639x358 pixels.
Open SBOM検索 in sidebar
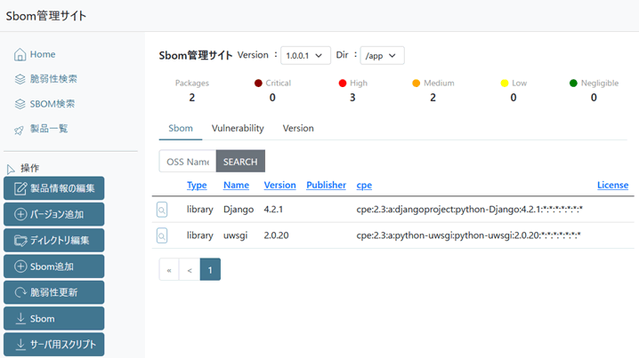click(44, 104)
